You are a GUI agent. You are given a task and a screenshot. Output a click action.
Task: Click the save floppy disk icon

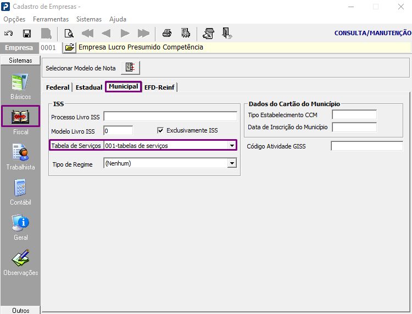[26, 33]
